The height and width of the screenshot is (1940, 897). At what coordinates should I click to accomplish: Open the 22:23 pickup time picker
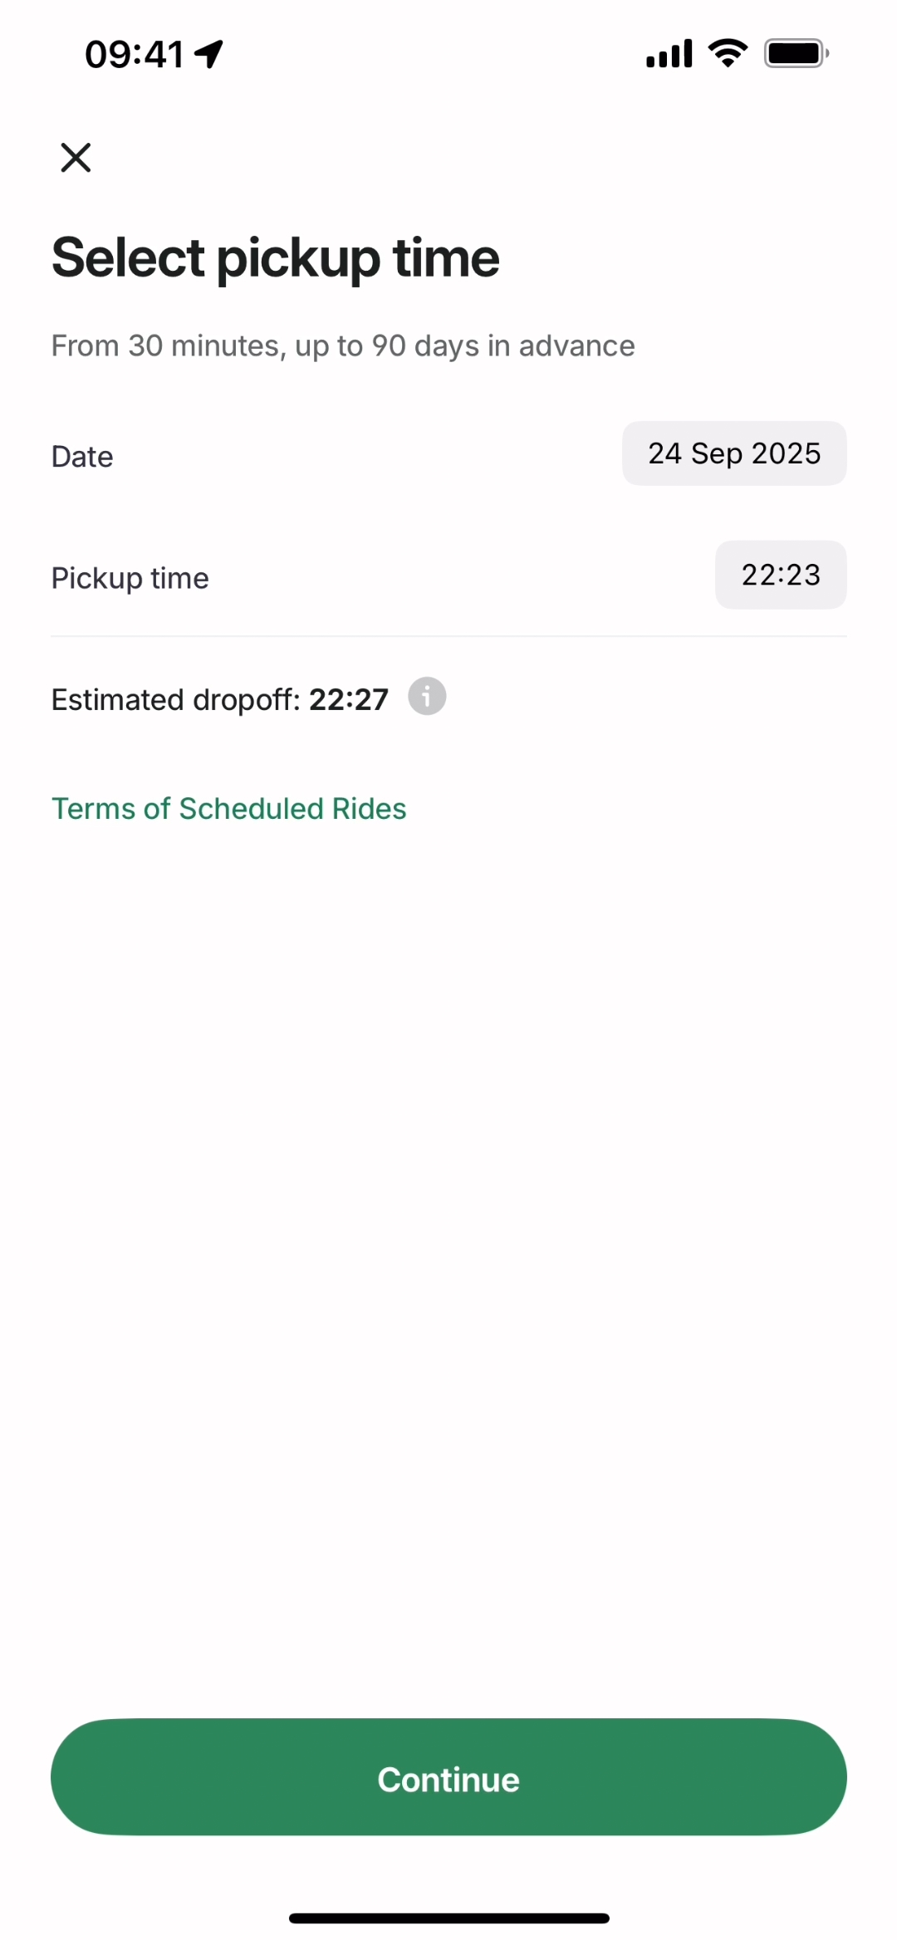point(781,575)
